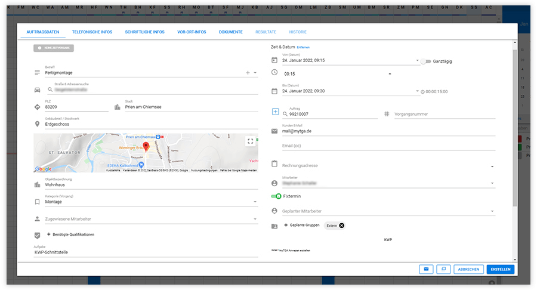Click the calendar icon beside Von date
The image size is (537, 290).
pyautogui.click(x=274, y=60)
